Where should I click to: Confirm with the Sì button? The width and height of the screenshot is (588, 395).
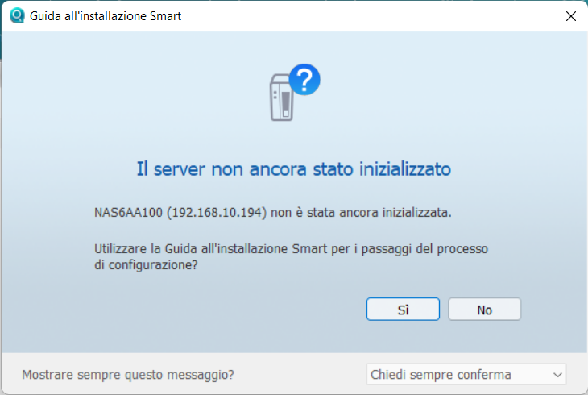click(x=403, y=310)
